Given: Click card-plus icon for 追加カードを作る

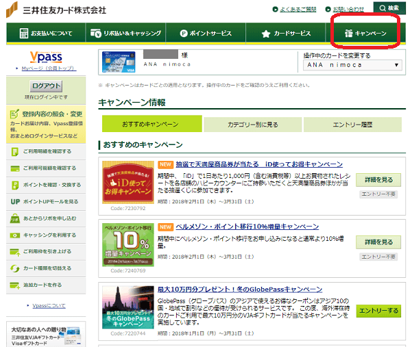Looking at the screenshot, I should [x=14, y=285].
